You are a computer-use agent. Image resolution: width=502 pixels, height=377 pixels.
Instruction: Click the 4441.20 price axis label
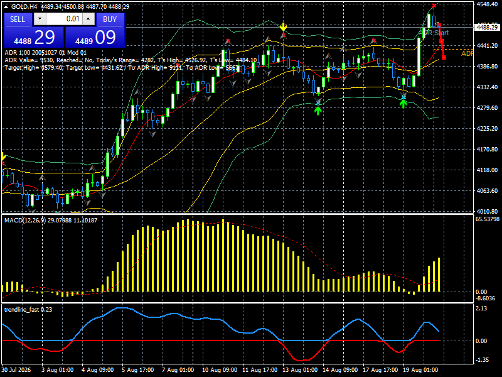(x=487, y=45)
